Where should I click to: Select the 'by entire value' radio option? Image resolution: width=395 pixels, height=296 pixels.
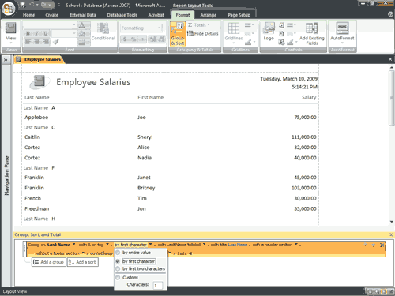point(133,253)
